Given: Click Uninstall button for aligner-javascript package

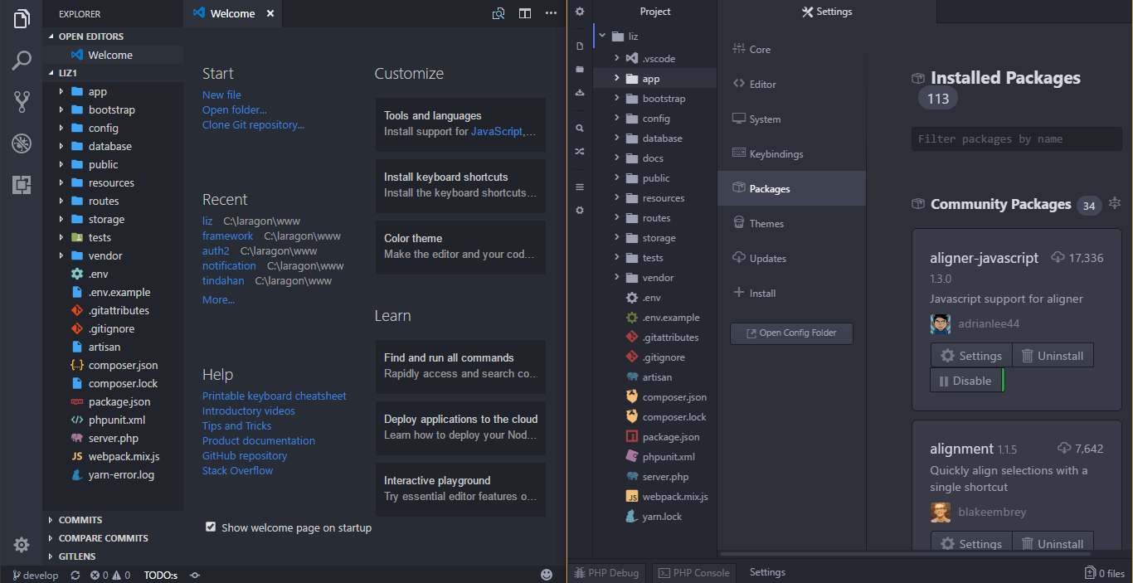Looking at the screenshot, I should [1053, 356].
